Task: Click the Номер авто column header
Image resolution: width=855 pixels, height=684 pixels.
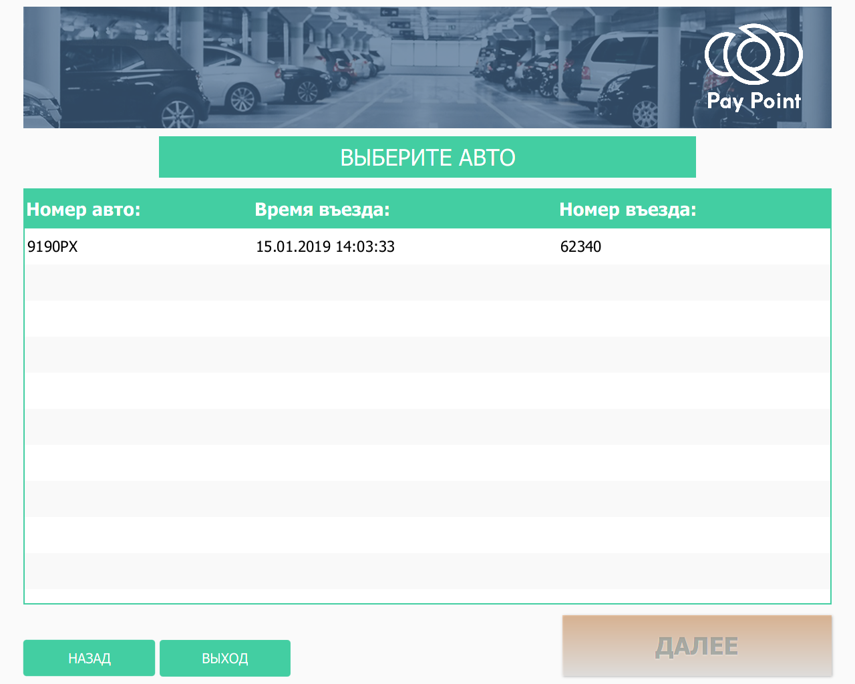Action: [83, 210]
